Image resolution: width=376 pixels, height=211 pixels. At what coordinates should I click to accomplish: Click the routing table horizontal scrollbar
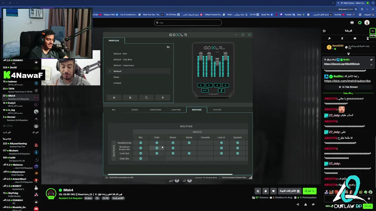(x=170, y=174)
